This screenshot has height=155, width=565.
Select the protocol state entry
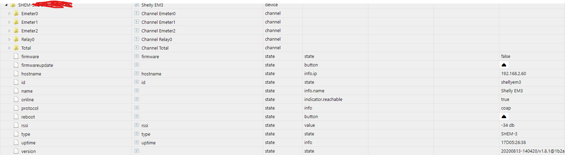tap(30, 108)
